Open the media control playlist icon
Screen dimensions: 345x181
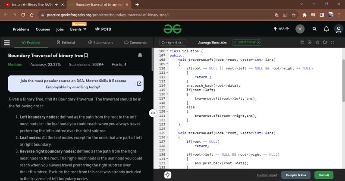(313, 15)
